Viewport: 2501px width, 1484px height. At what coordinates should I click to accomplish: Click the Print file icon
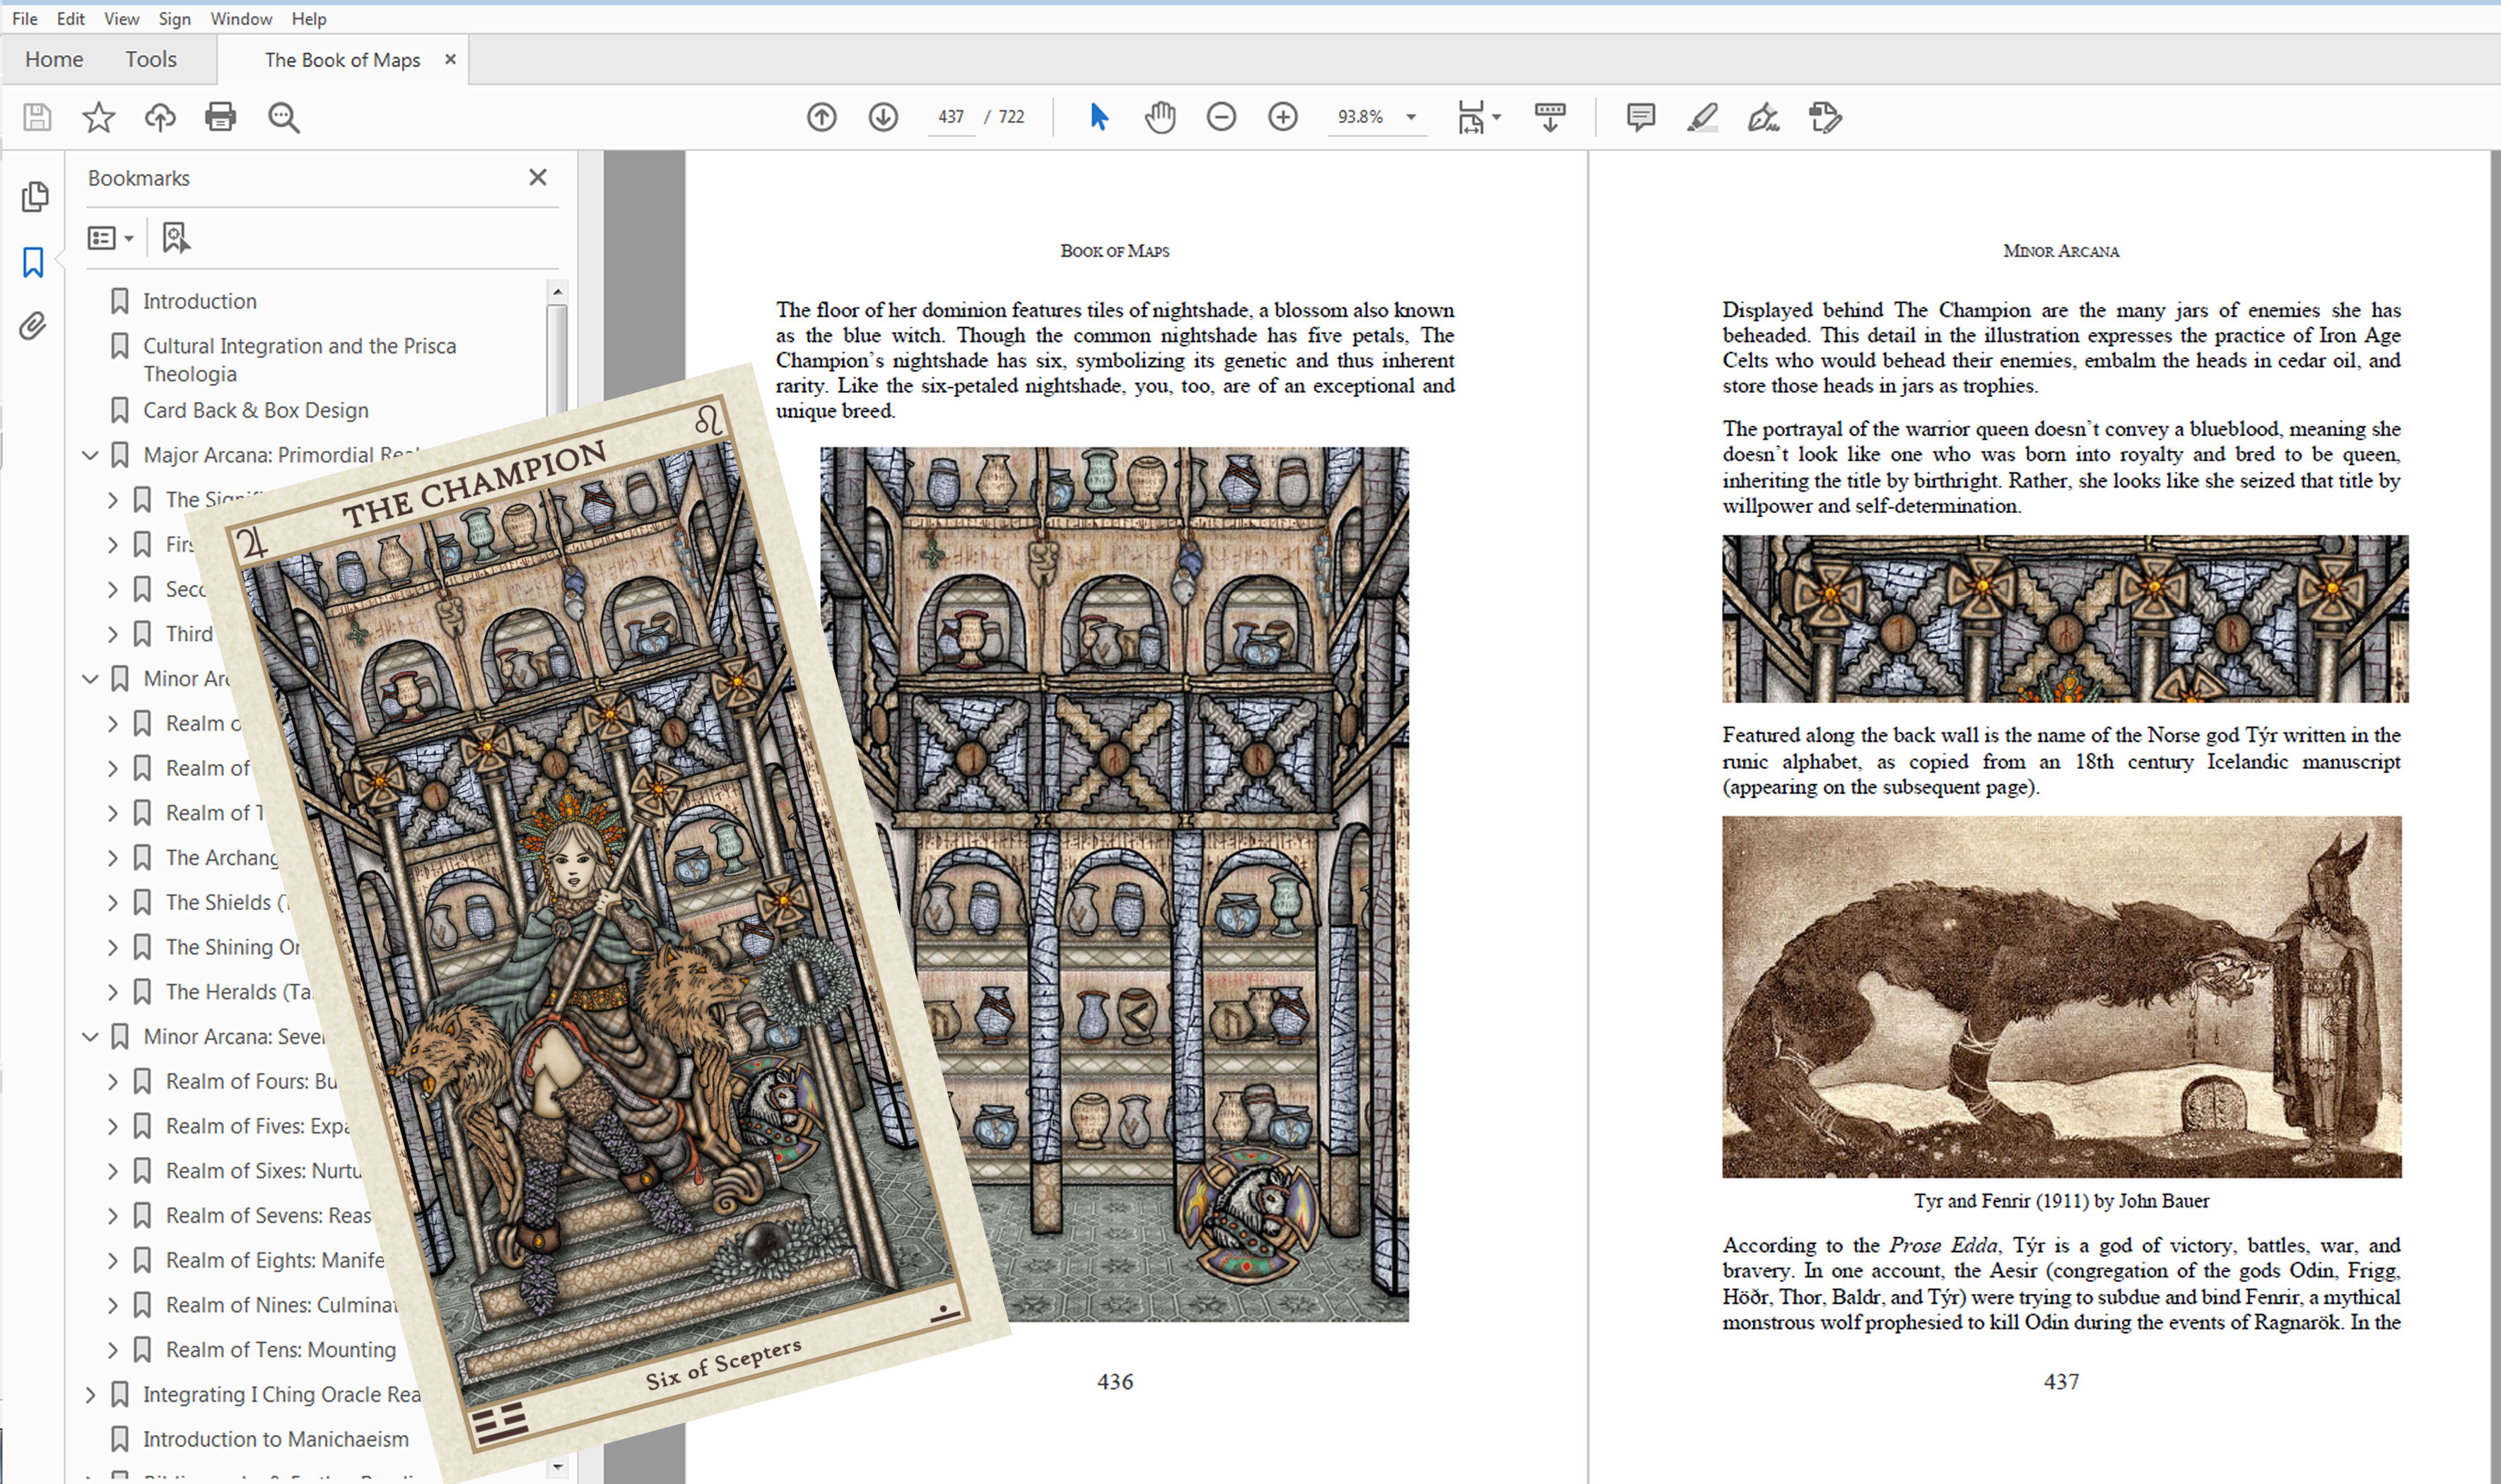pyautogui.click(x=220, y=117)
